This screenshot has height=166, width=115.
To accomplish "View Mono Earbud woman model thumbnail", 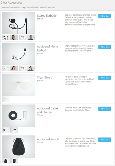I will click(14, 68).
